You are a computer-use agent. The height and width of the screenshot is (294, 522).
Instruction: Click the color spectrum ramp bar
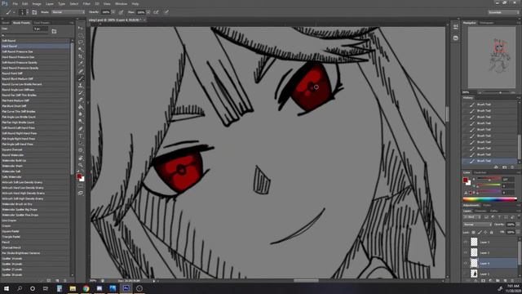[489, 199]
